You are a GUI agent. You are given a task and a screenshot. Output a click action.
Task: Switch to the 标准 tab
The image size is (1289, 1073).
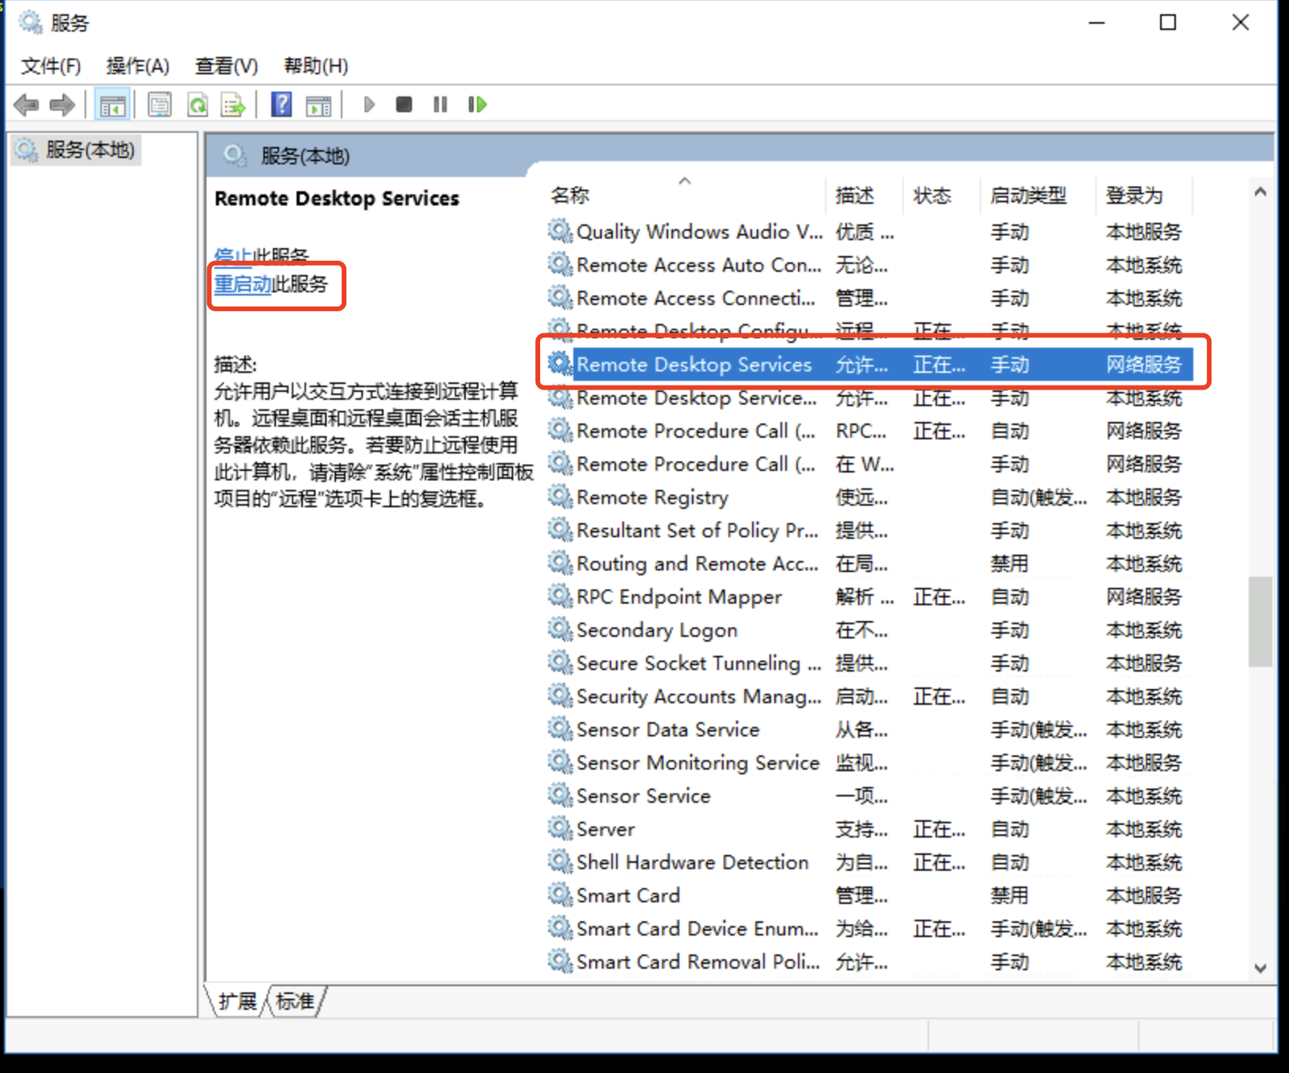tap(296, 1001)
